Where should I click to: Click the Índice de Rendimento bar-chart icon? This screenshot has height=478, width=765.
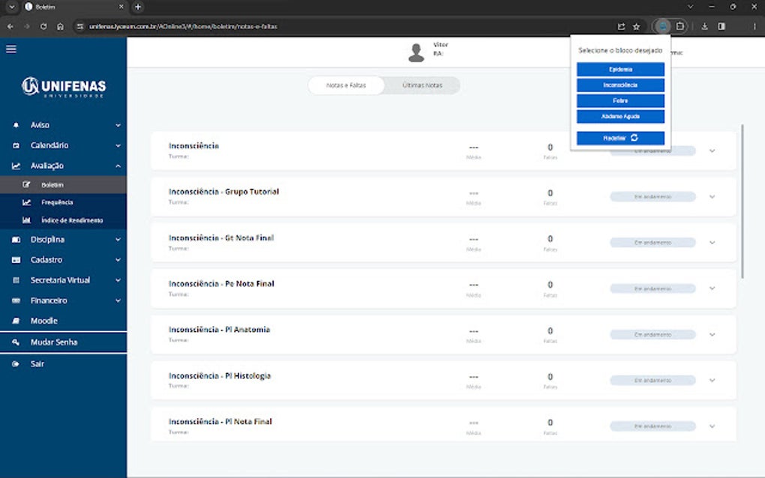(x=26, y=220)
